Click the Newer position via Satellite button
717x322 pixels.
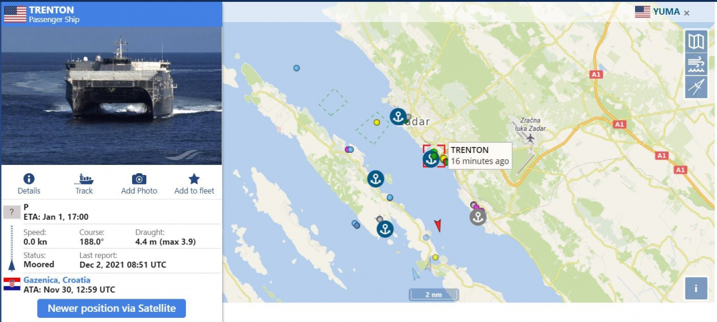coord(111,308)
